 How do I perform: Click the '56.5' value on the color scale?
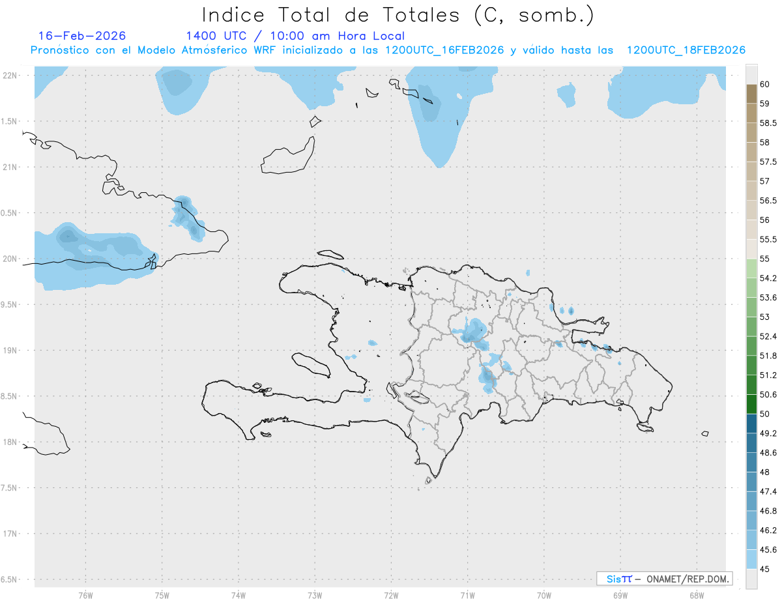click(768, 201)
